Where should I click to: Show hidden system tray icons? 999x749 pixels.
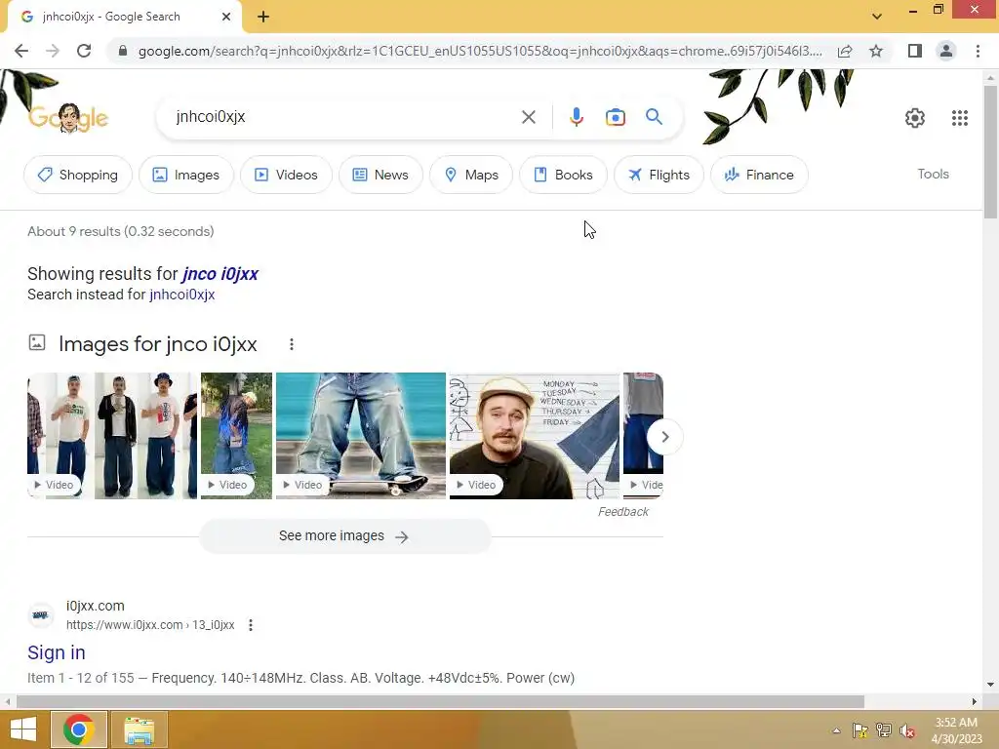836,730
